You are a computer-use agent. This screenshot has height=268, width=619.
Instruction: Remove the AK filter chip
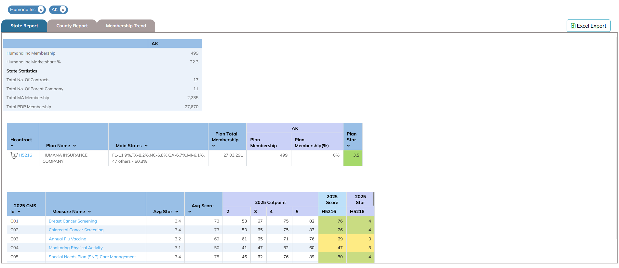tap(63, 10)
